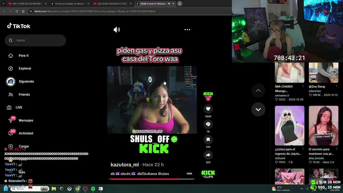Image resolution: width=343 pixels, height=193 pixels.
Task: Click the Cargar upload option
Action: 24,146
